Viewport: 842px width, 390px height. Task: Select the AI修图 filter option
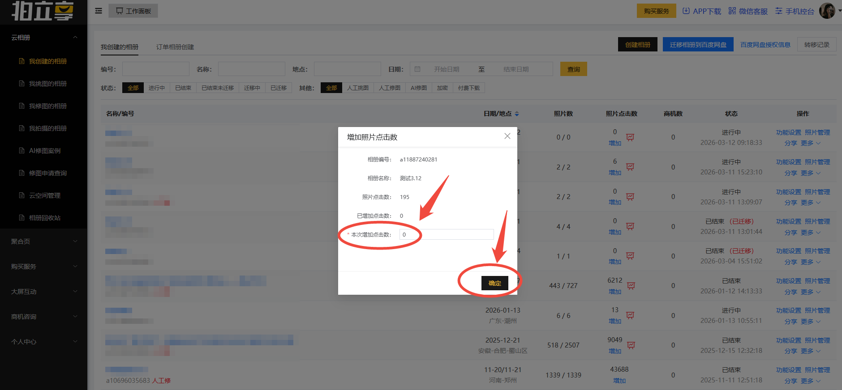418,88
